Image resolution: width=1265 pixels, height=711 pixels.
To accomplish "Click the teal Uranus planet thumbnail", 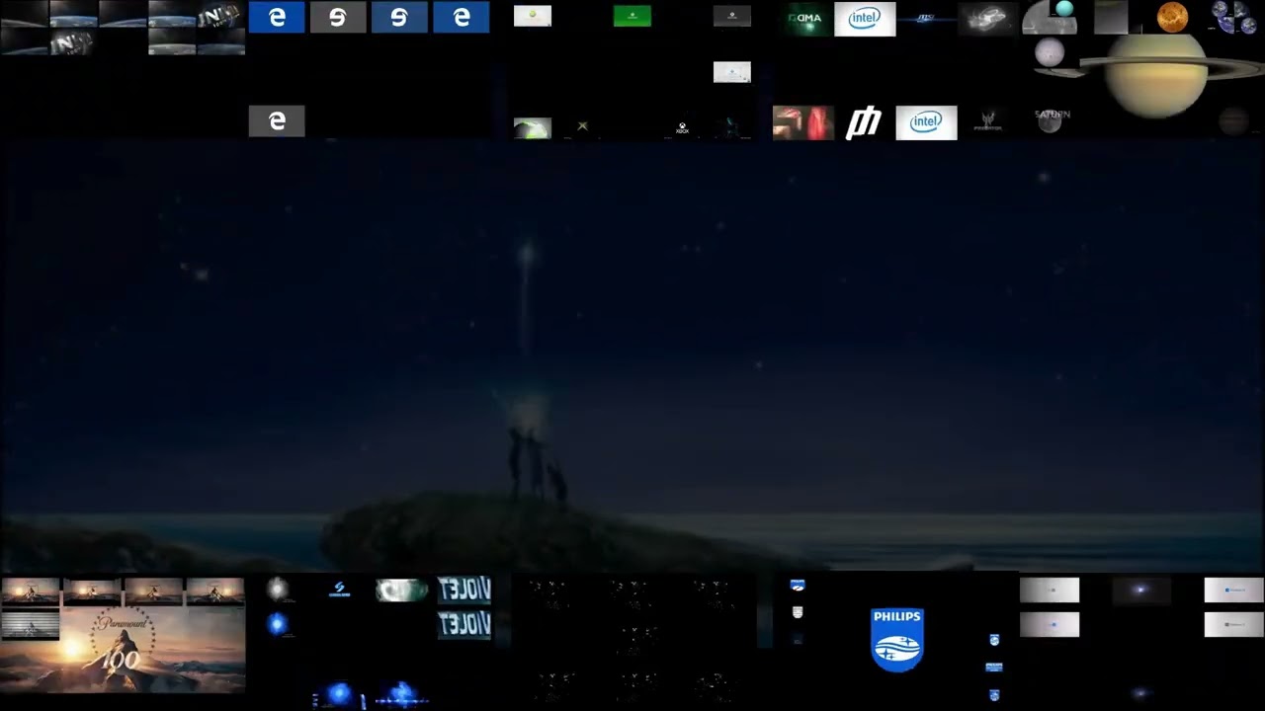I will (1064, 9).
